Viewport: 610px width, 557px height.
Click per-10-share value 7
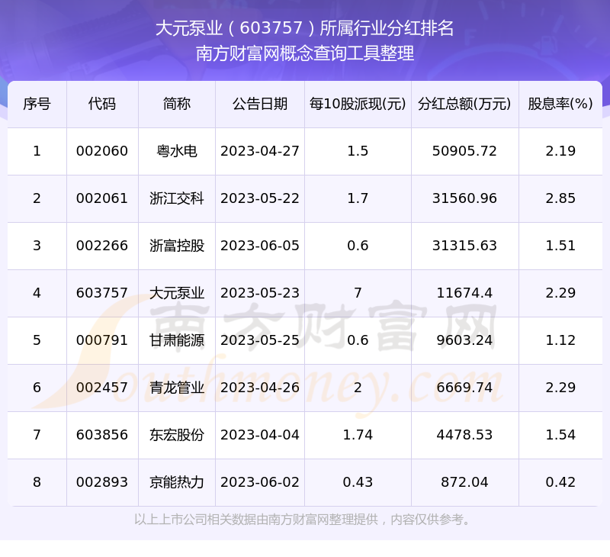click(x=358, y=293)
